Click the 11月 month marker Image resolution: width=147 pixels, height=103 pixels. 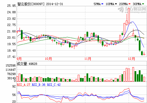88,59
